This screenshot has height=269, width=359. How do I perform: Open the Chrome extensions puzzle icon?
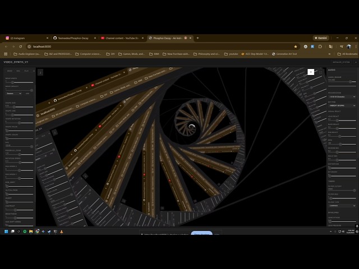[320, 47]
